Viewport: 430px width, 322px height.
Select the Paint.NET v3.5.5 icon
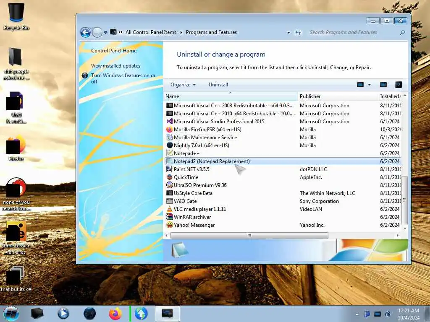click(170, 169)
